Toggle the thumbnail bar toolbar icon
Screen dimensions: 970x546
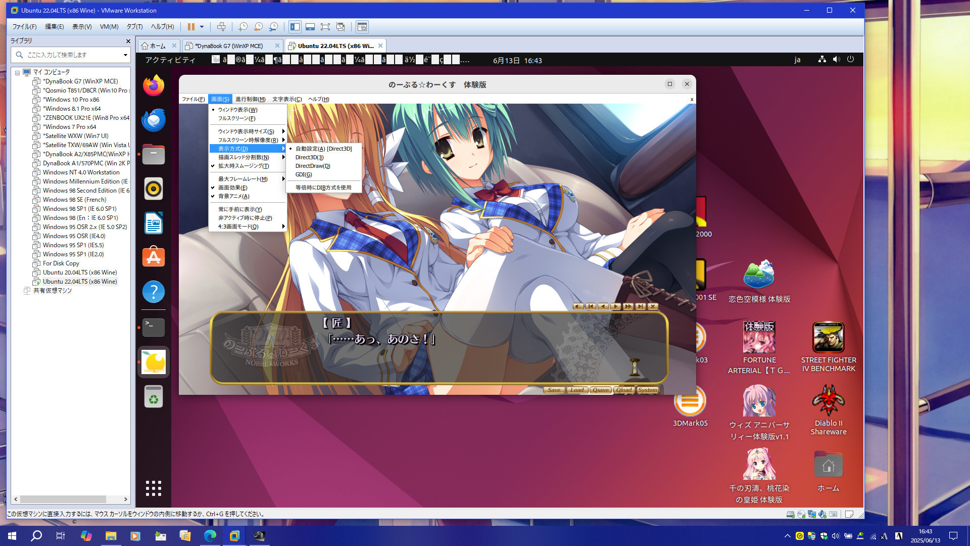[310, 27]
